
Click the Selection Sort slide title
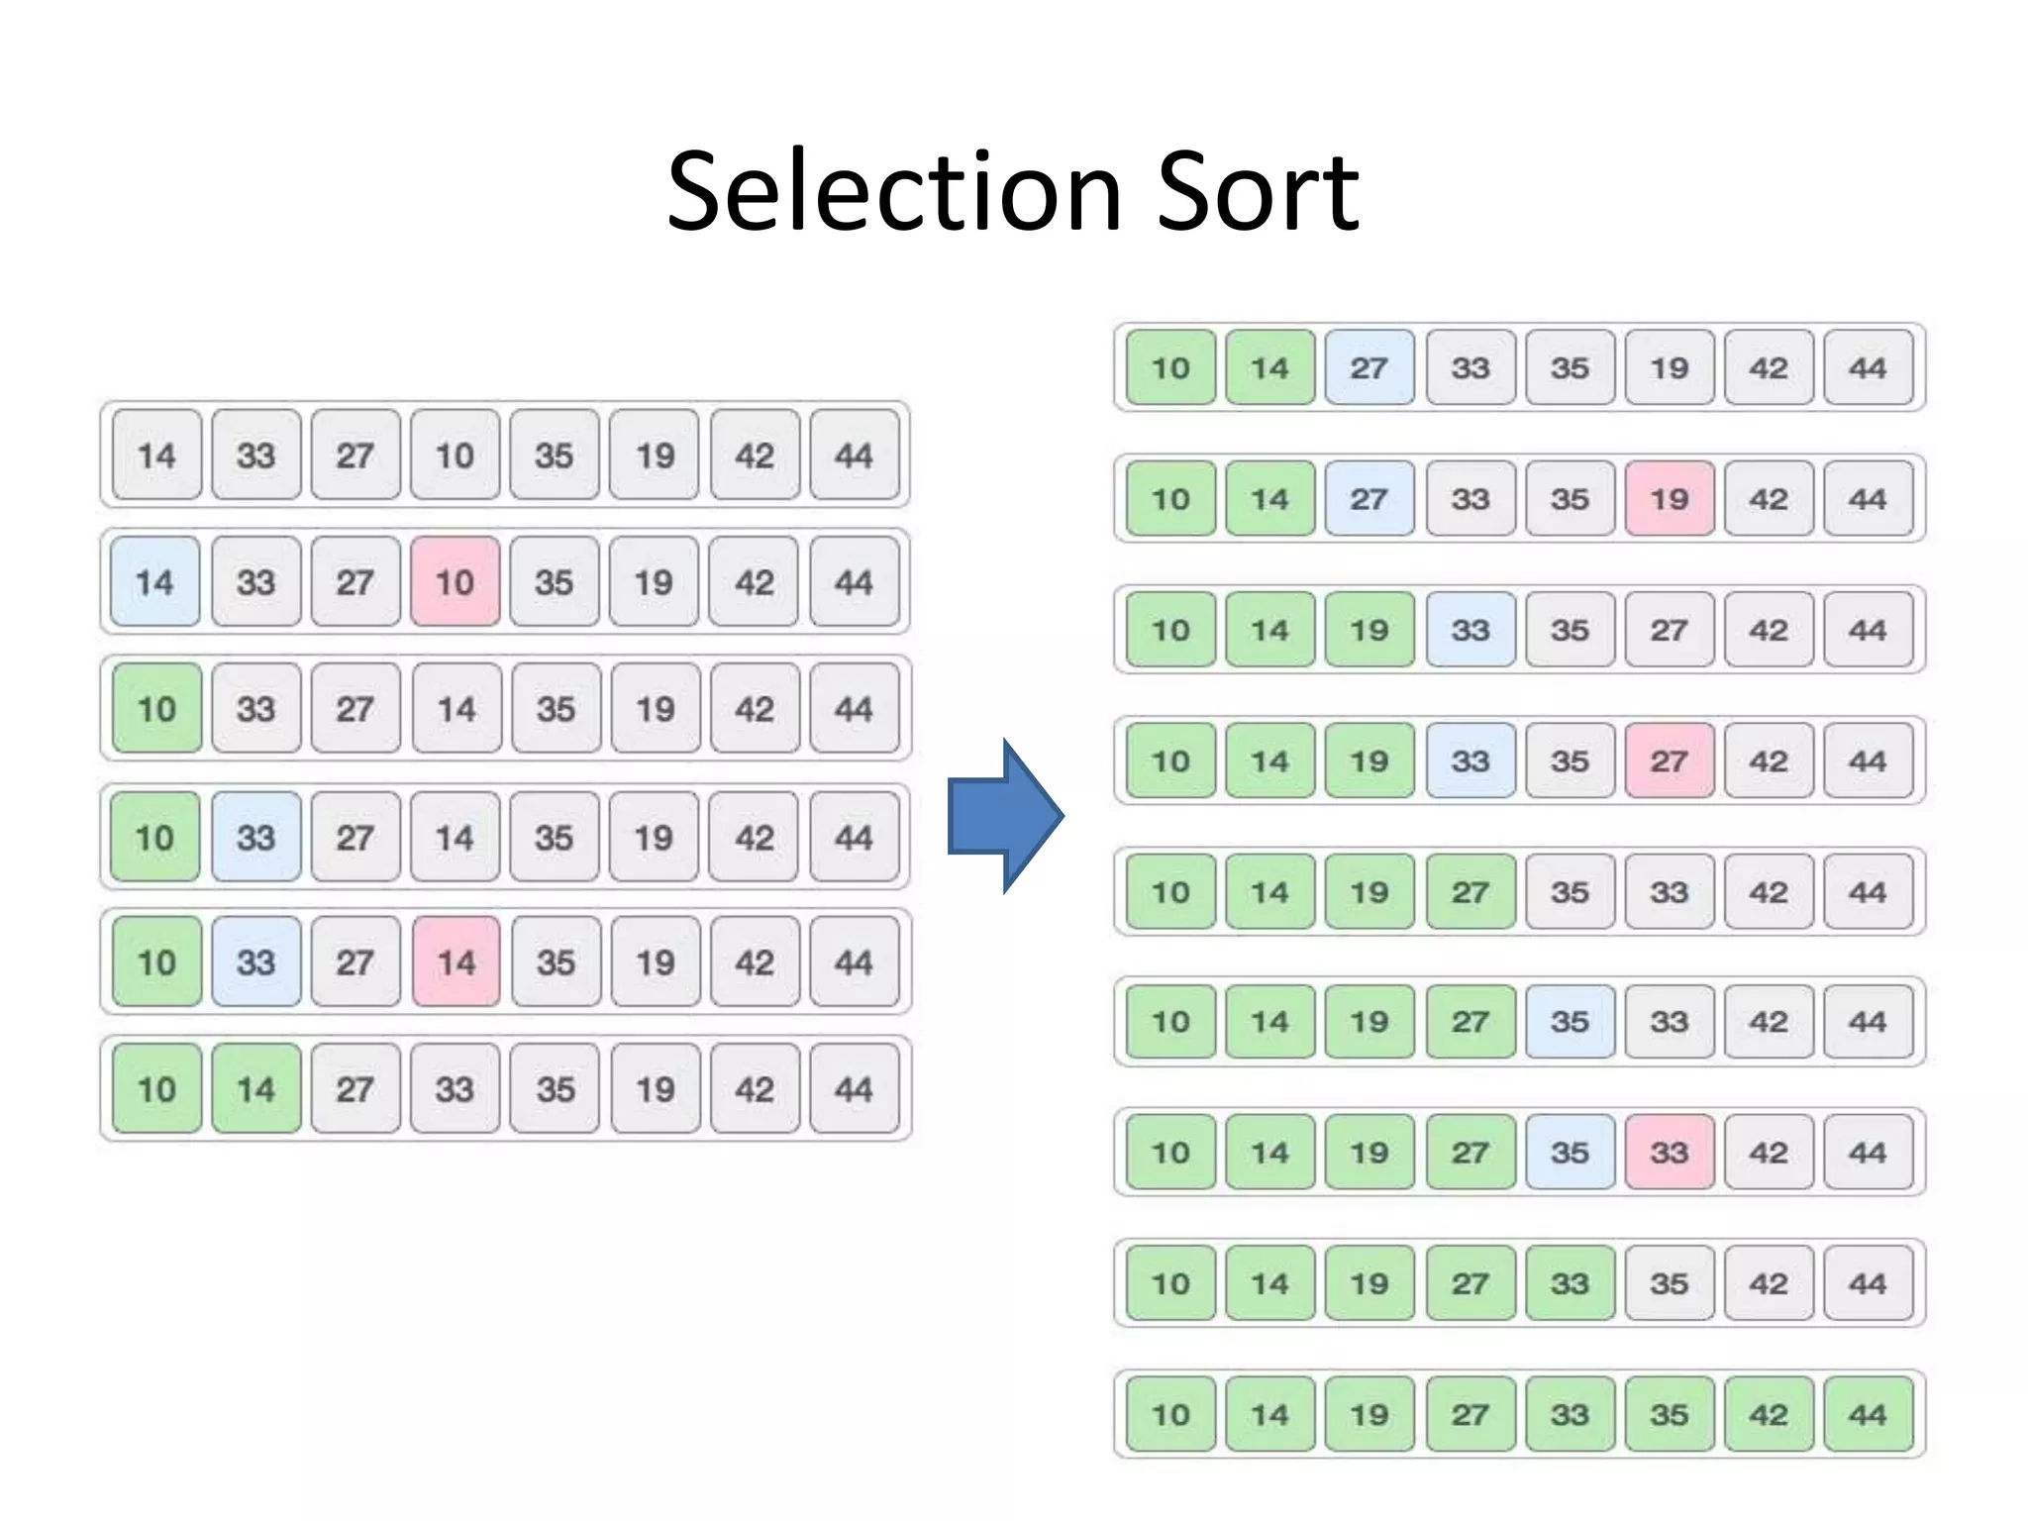[x=1013, y=191]
